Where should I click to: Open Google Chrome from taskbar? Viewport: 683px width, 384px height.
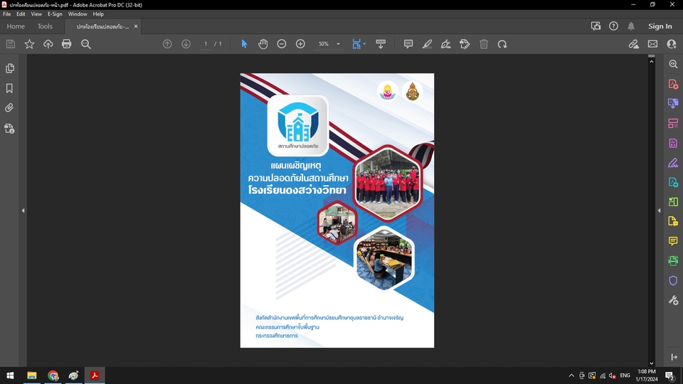(53, 375)
